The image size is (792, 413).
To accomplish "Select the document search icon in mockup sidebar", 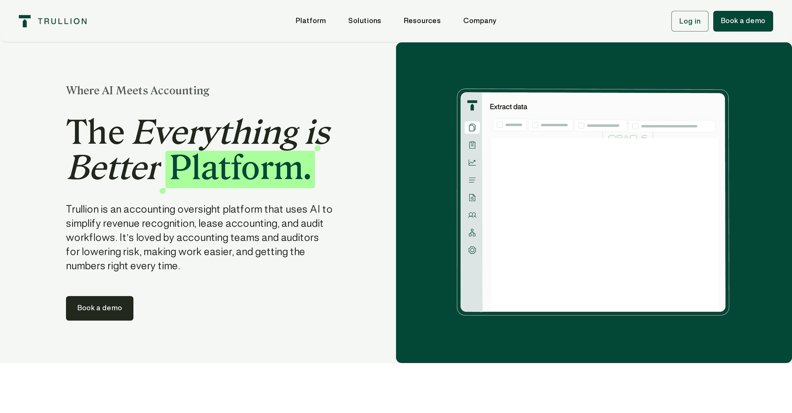I will point(472,198).
